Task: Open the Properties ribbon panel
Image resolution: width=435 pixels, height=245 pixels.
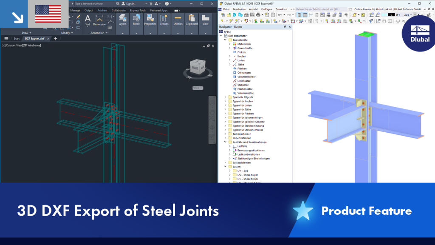Action: click(x=150, y=20)
